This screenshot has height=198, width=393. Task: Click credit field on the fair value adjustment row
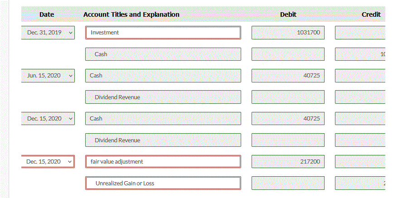pos(363,162)
